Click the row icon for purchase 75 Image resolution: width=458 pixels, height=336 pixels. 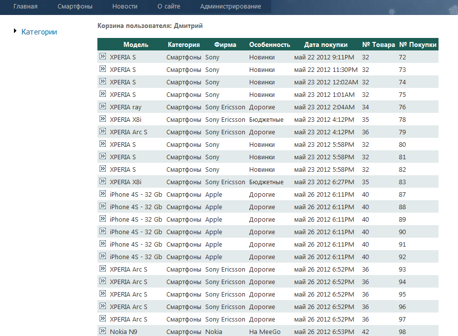click(102, 94)
